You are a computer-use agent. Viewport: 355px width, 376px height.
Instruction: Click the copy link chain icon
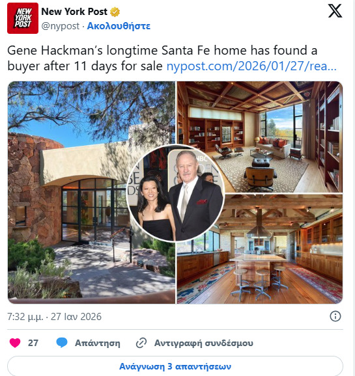141,343
